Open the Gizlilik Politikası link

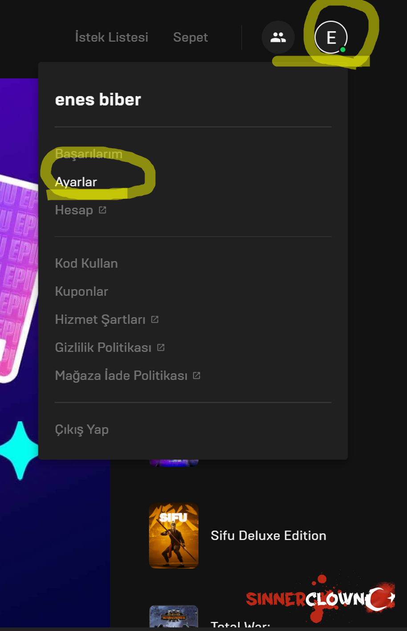[x=103, y=348]
